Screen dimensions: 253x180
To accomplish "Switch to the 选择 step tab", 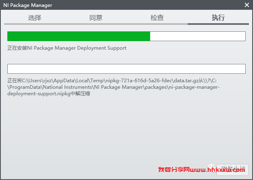I will coord(35,18).
